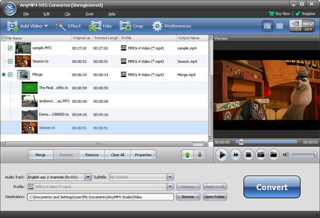
Task: Open Preferences from the toolbar
Action: tap(171, 26)
